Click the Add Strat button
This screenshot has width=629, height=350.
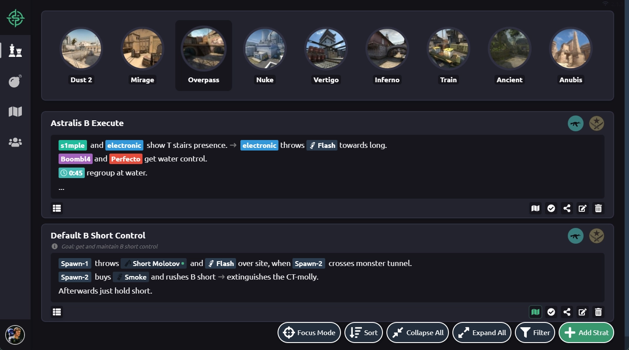click(586, 332)
